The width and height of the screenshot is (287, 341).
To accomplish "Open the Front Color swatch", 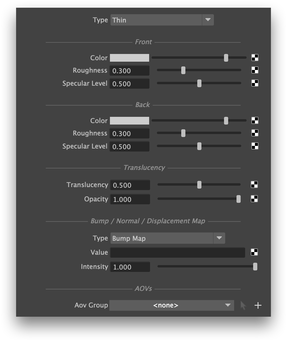I will click(x=130, y=58).
